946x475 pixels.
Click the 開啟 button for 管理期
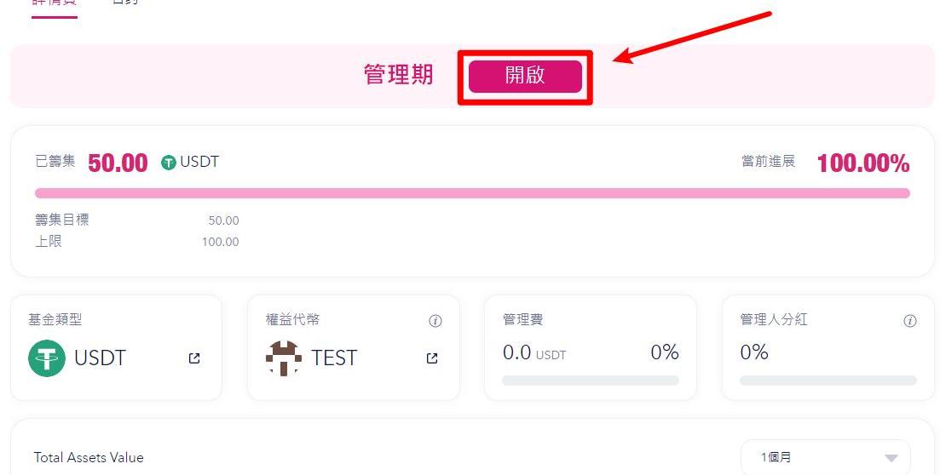pyautogui.click(x=525, y=76)
